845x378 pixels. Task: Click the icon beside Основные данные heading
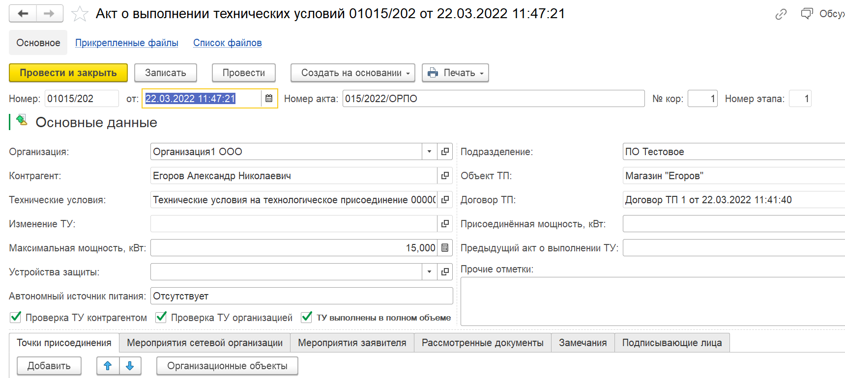(x=22, y=120)
